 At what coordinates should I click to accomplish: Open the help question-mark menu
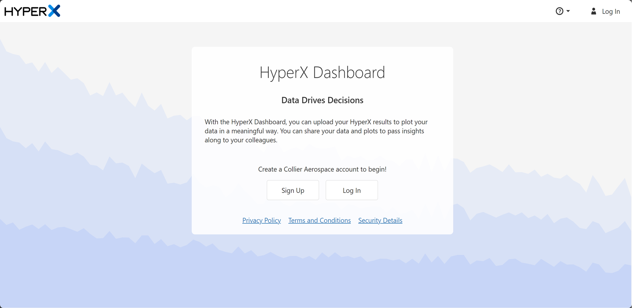pos(563,11)
